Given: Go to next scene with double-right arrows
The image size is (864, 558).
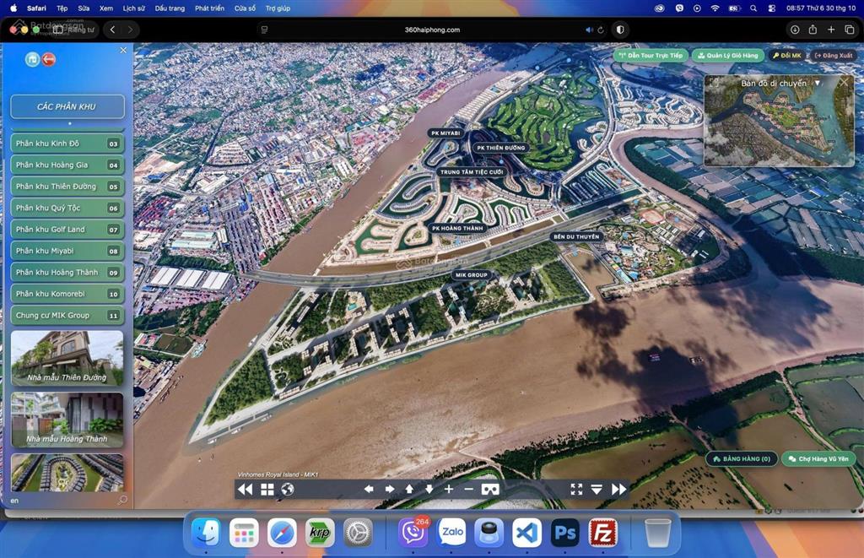Looking at the screenshot, I should 618,489.
